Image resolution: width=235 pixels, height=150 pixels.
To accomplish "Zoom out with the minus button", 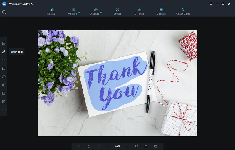I will pyautogui.click(x=108, y=146).
